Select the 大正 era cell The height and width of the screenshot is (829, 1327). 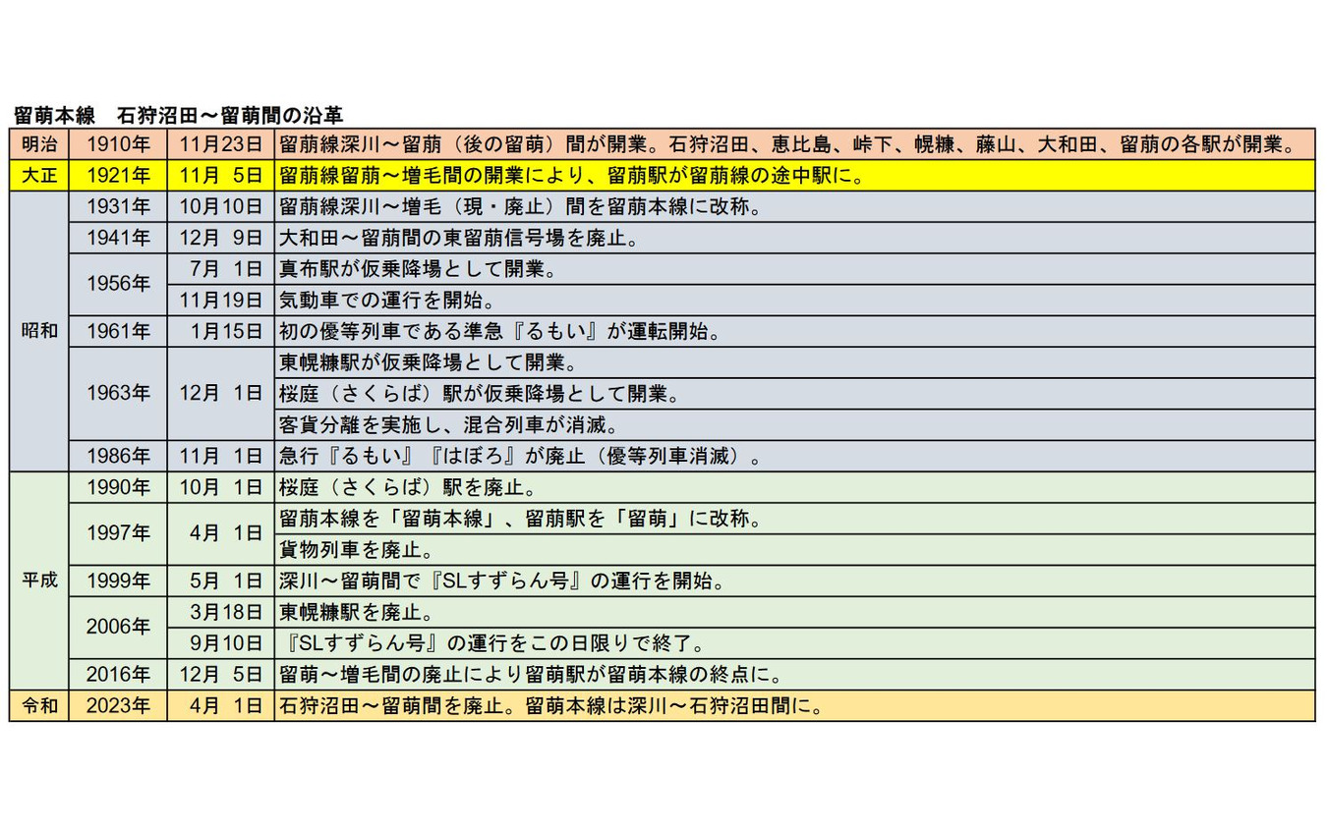tap(39, 175)
